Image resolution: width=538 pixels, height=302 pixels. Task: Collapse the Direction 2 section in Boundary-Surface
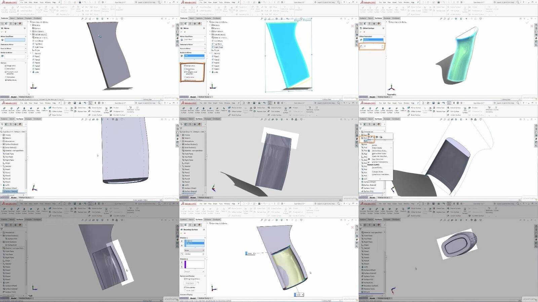(205, 259)
